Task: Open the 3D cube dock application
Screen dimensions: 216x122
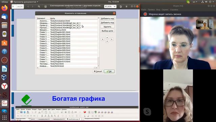Action: click(4, 77)
